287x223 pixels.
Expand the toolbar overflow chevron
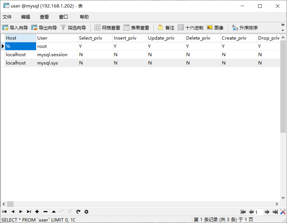283,25
